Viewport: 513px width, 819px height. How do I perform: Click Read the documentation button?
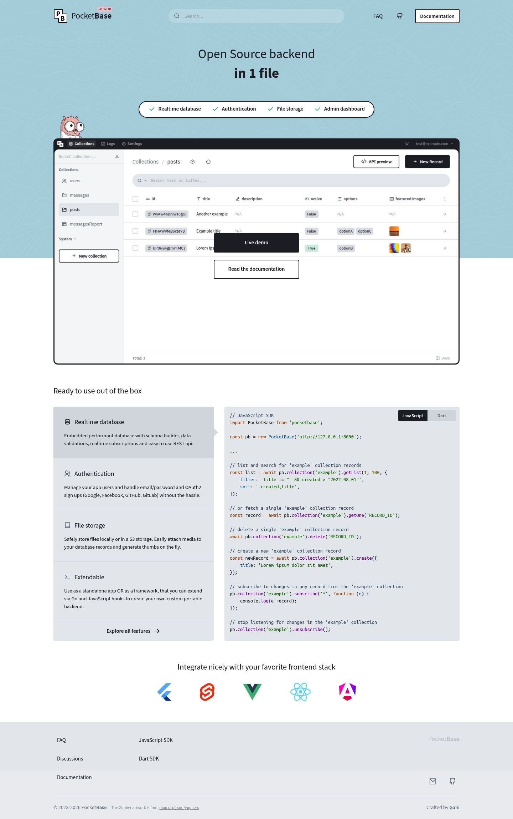[256, 269]
